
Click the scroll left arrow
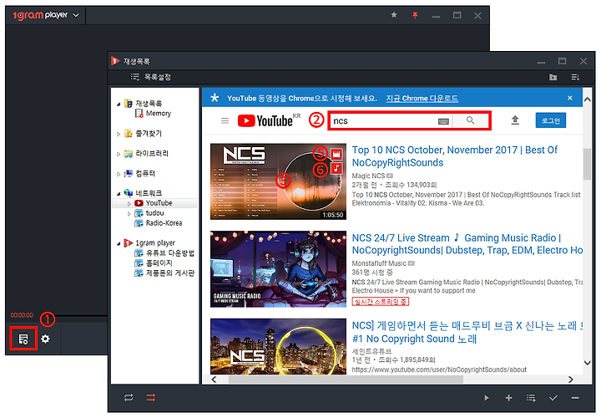click(x=214, y=380)
